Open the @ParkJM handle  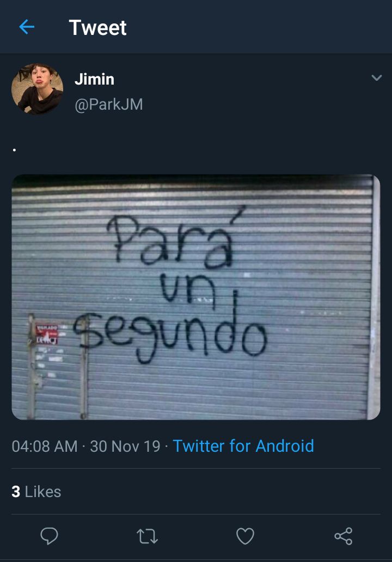tap(109, 104)
